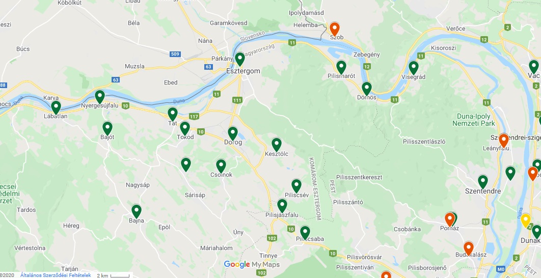This screenshot has width=541, height=278.
Task: Click the green pin at Dorog
Action: point(233,133)
